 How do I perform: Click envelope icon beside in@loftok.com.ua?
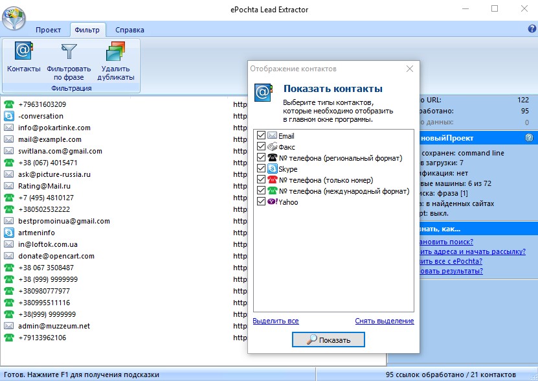pyautogui.click(x=9, y=244)
